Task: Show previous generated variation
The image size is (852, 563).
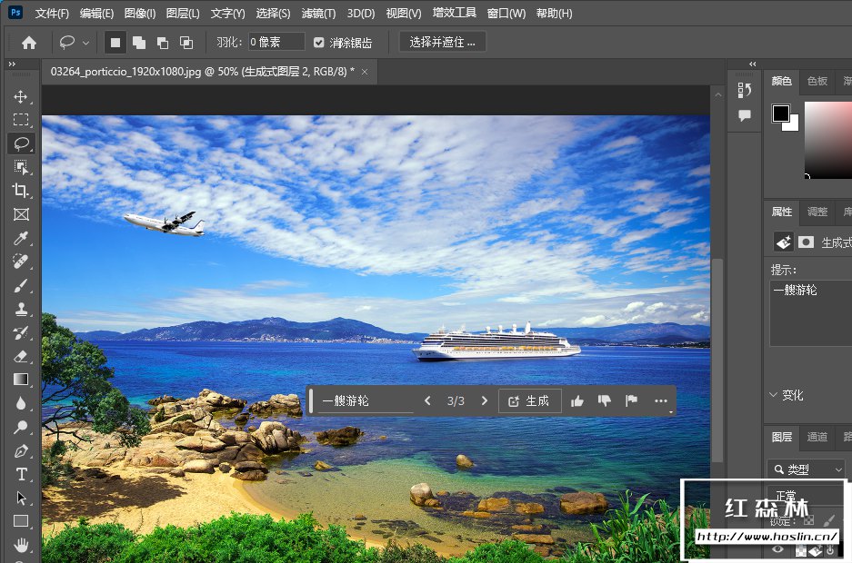Action: tap(427, 400)
